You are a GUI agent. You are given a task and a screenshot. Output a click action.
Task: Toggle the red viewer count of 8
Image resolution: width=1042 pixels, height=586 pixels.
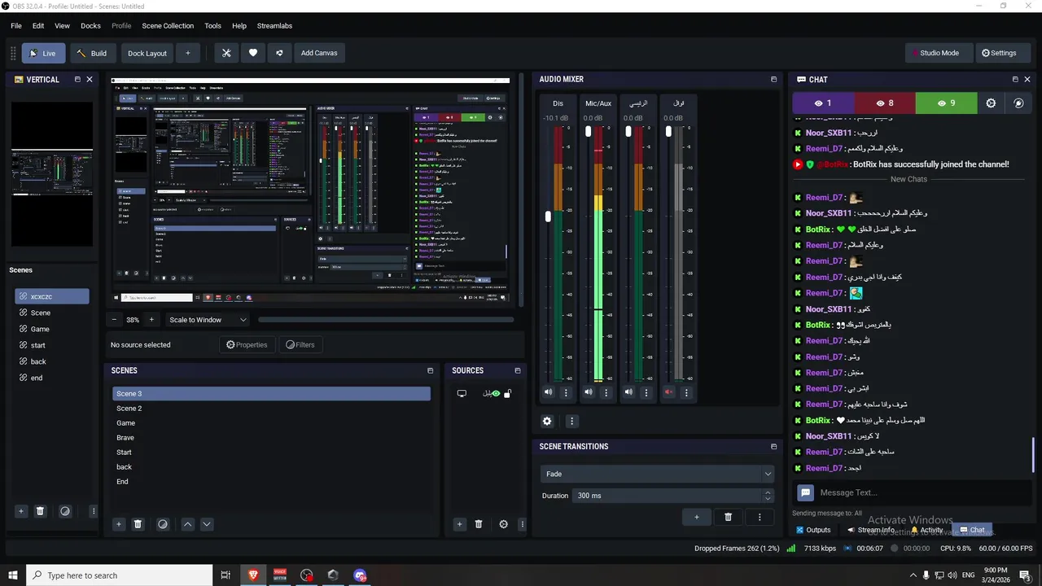pyautogui.click(x=885, y=103)
